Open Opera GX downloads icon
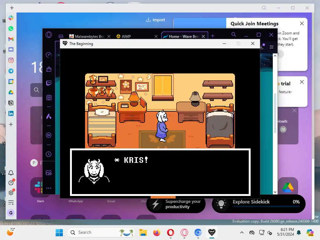This screenshot has width=320, height=240. click(262, 47)
